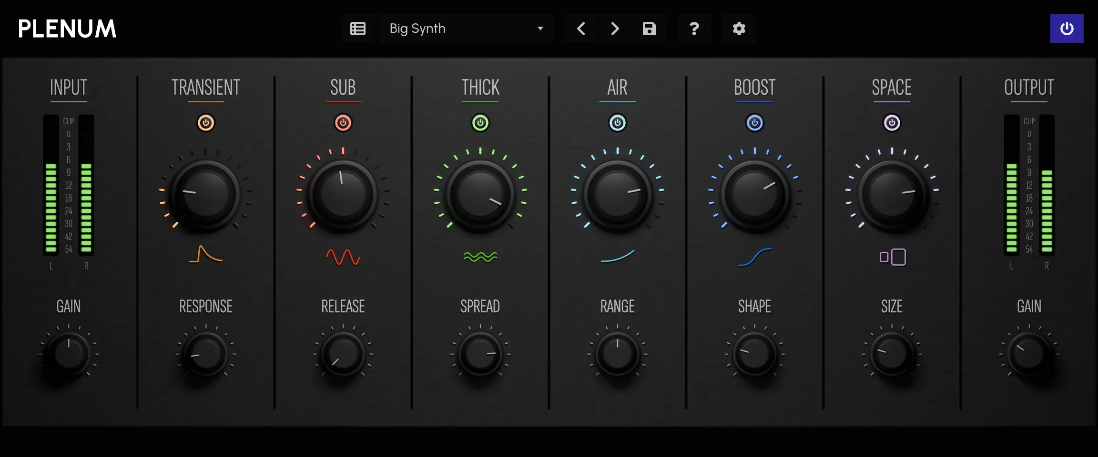Click the Boost Shape knob
The image size is (1098, 457).
point(755,354)
